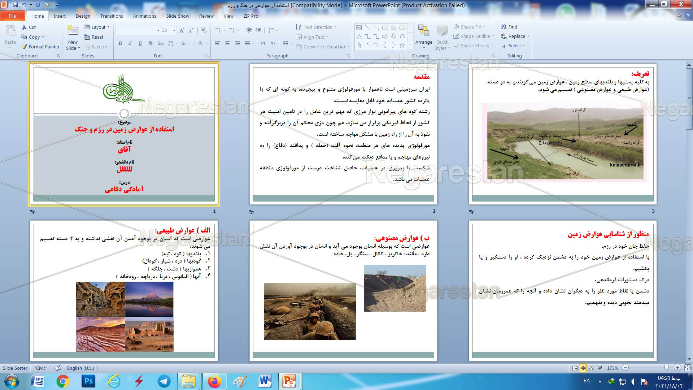Apply strikethrough formatting icon
This screenshot has width=693, height=390.
click(161, 43)
